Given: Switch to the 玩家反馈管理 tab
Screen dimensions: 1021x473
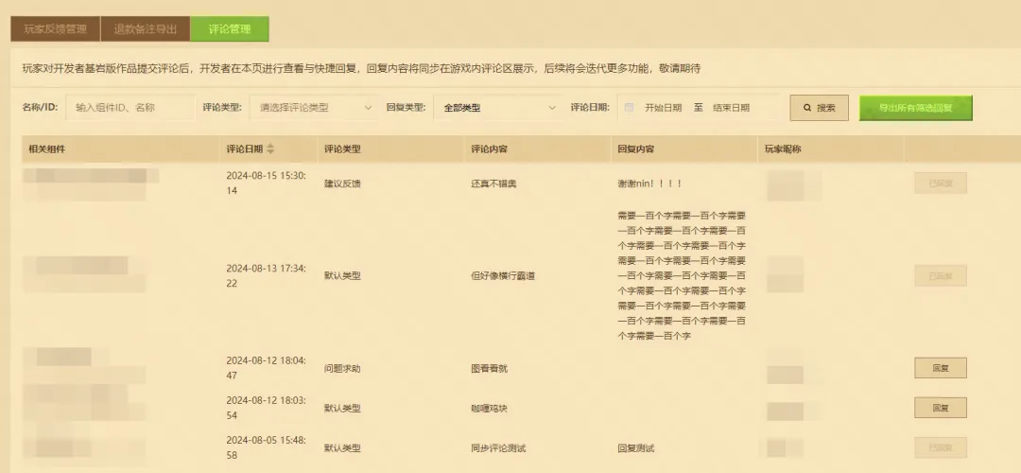Looking at the screenshot, I should [55, 29].
